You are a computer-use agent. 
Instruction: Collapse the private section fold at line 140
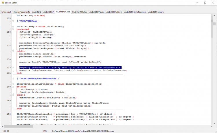click(13, 87)
